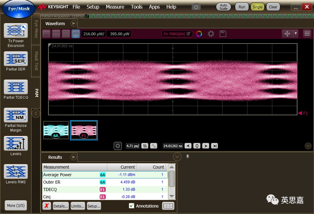The height and width of the screenshot is (214, 314).
Task: Select the 6A waveform thumbnail
Action: point(56,130)
